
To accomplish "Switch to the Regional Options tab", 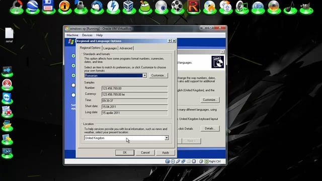I will (90, 48).
